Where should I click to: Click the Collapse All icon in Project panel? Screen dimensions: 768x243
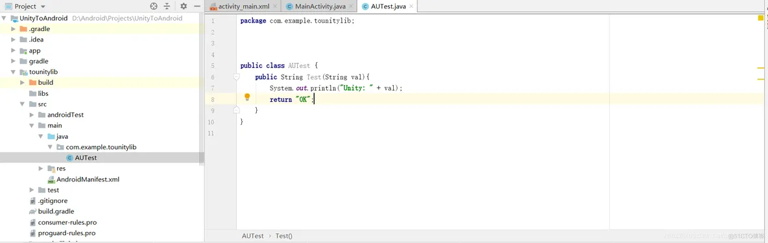tap(167, 6)
